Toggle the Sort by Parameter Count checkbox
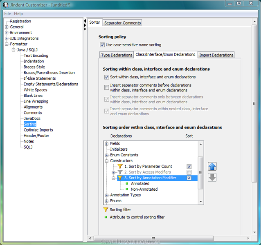The width and height of the screenshot is (261, 245). click(x=189, y=167)
